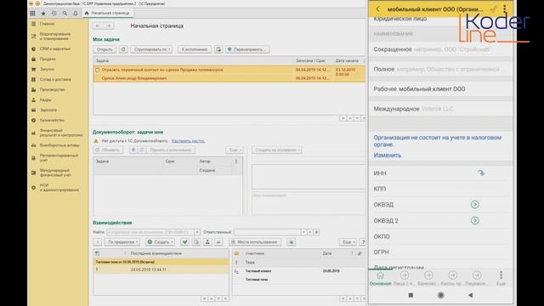Click the icon button after К исполнению
Viewport: 544px width, 306px height.
pyautogui.click(x=218, y=49)
